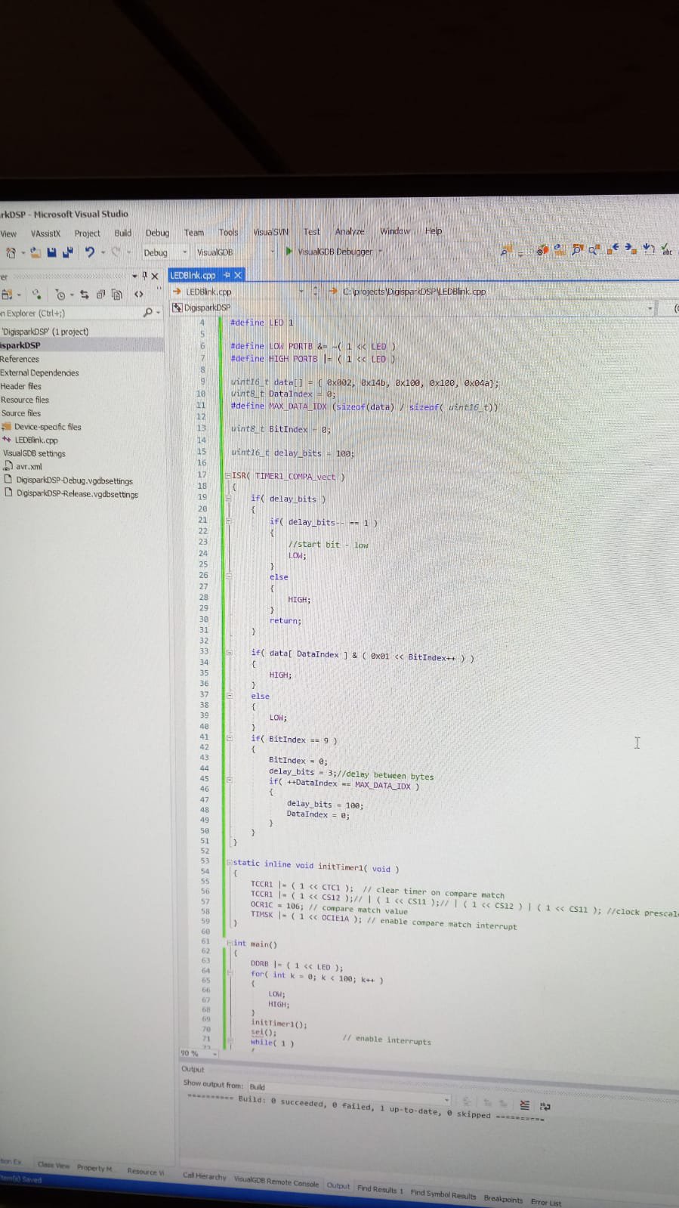Screen dimensions: 679x1208
Task: Click the Save file toolbar icon
Action: [x=52, y=252]
